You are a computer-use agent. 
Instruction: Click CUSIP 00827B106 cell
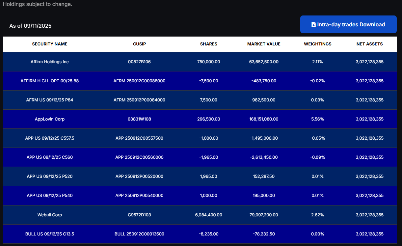click(x=139, y=62)
